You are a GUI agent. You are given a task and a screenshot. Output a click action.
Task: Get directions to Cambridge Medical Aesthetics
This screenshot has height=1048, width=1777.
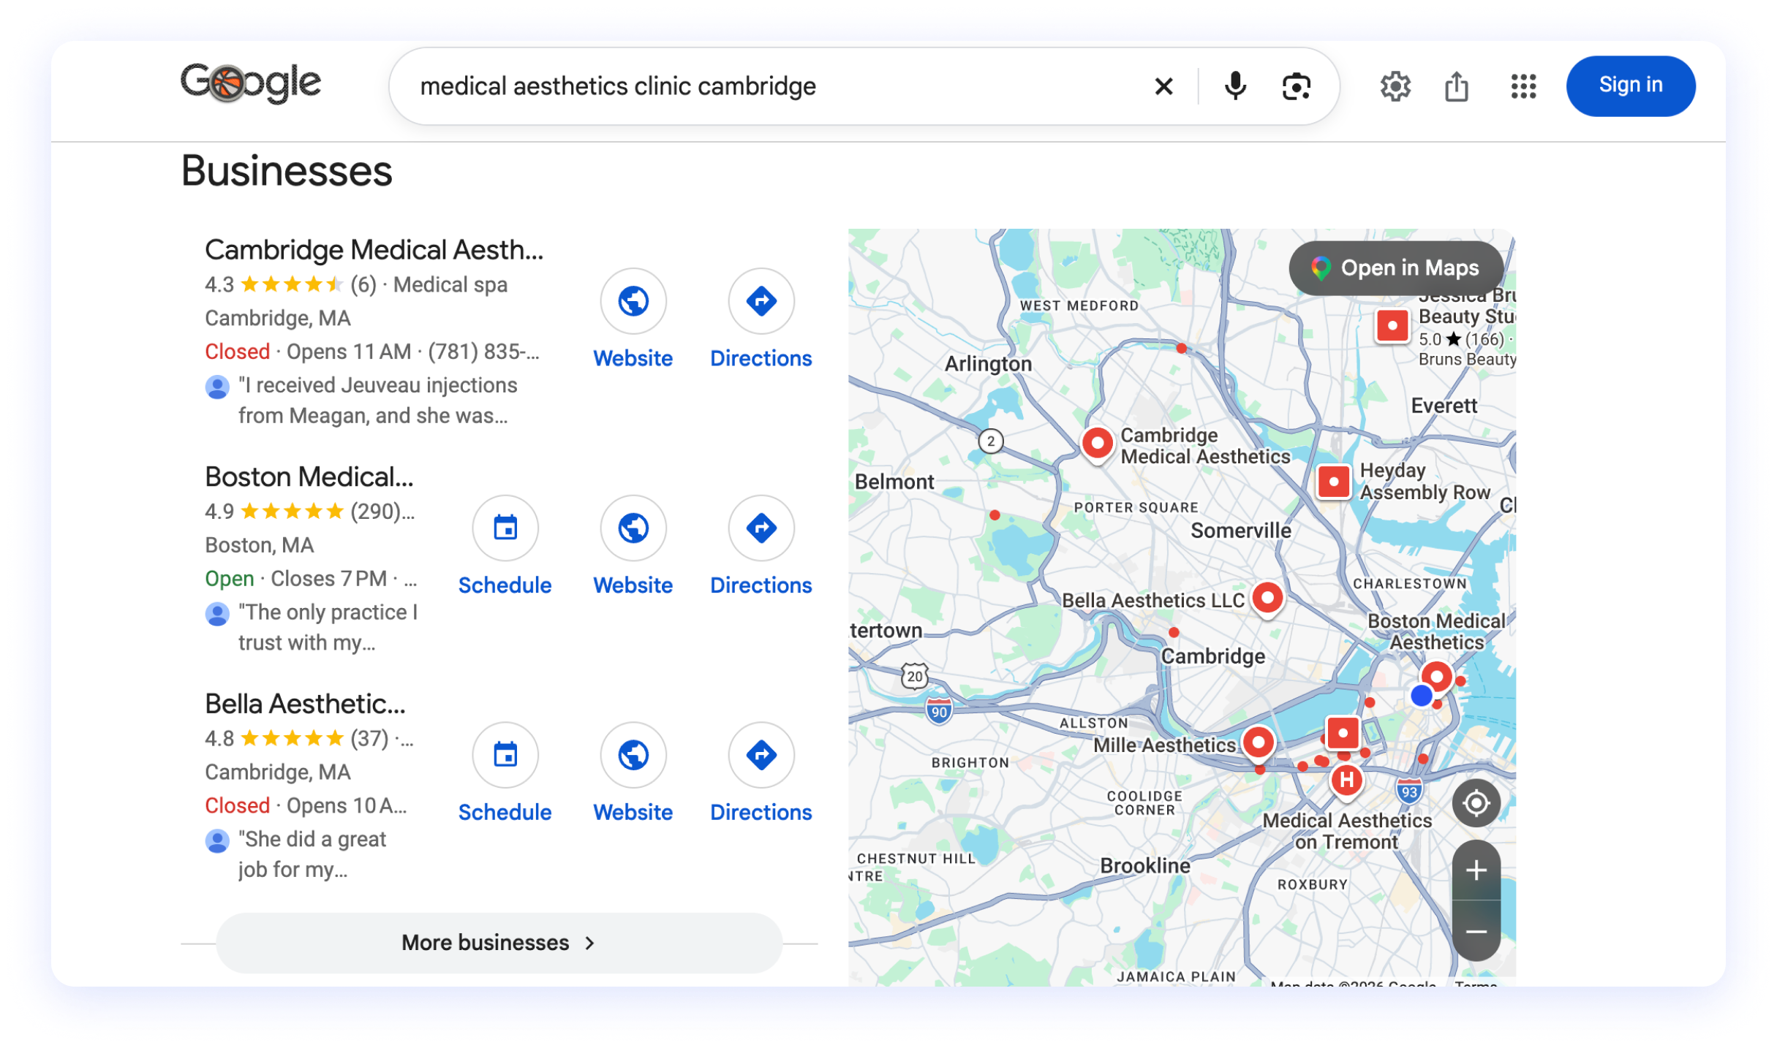(761, 300)
